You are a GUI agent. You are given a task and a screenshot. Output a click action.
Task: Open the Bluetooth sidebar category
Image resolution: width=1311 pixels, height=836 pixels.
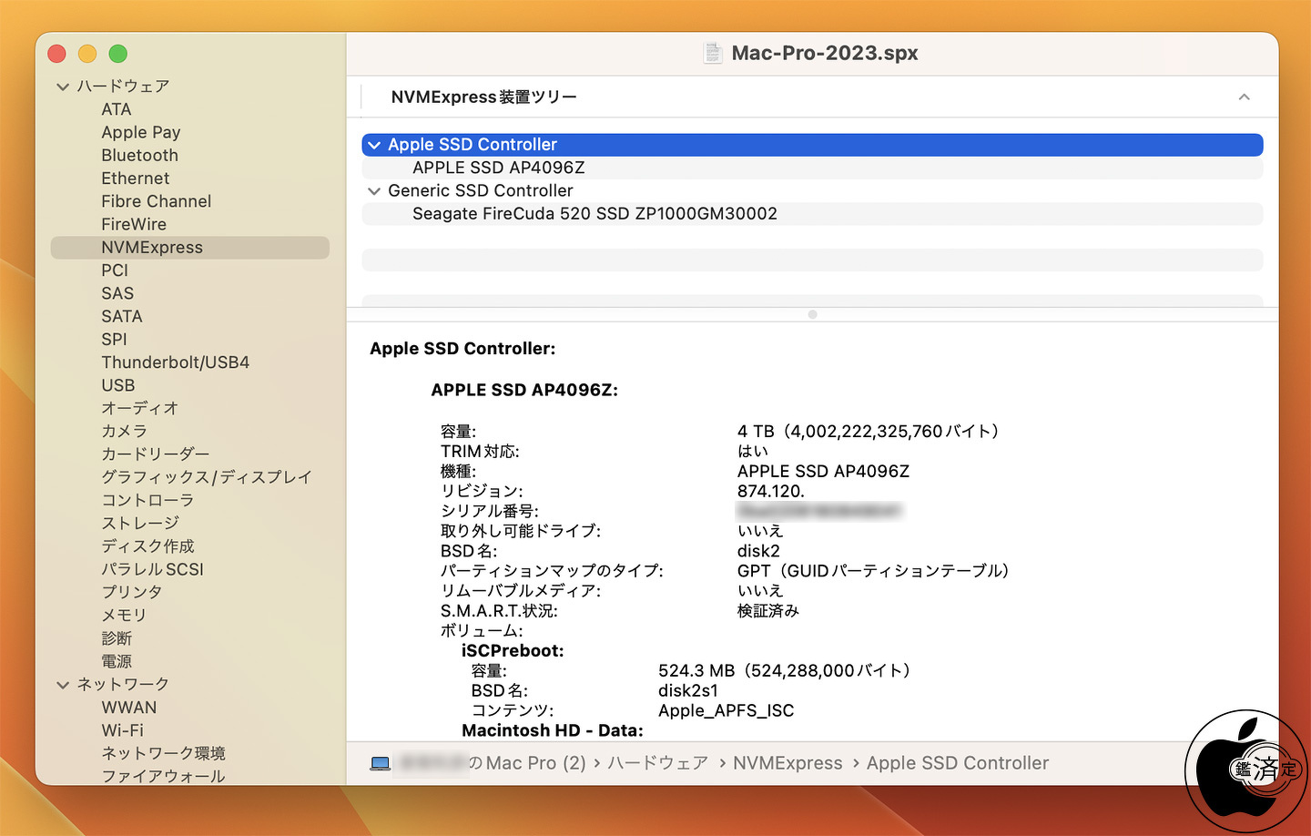point(139,156)
